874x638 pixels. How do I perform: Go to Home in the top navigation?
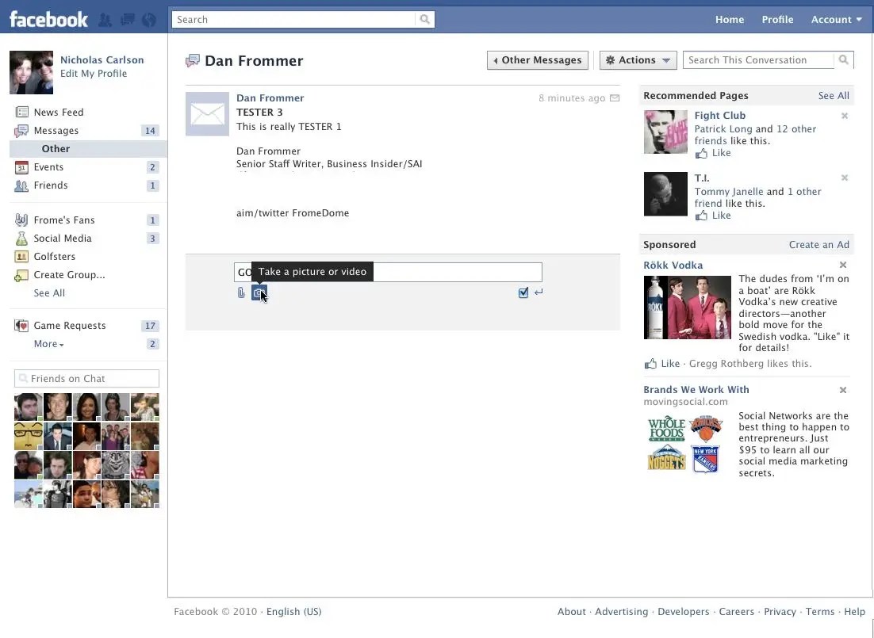729,19
